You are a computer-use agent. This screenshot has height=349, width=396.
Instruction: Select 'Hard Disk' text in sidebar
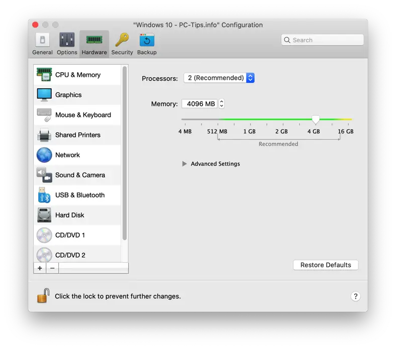click(70, 215)
